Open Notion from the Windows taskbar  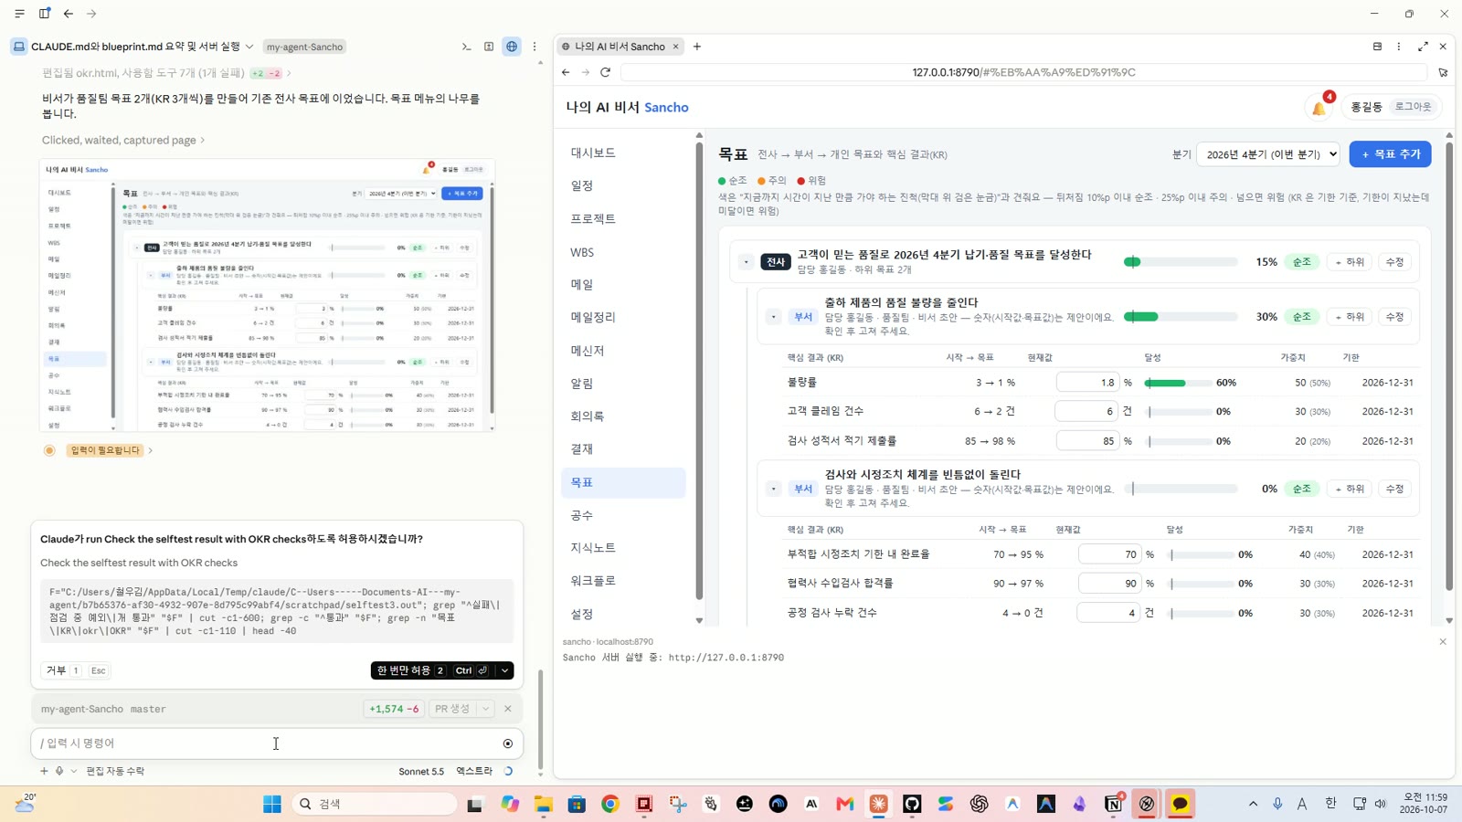[x=1113, y=804]
